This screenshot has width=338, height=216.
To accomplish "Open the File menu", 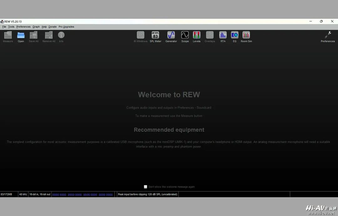I will point(4,27).
